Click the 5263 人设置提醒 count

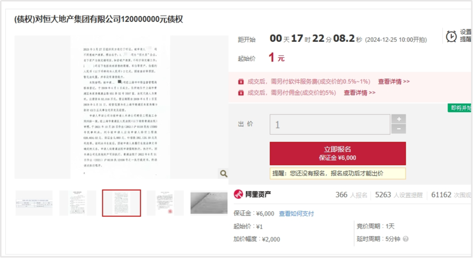pyautogui.click(x=399, y=195)
